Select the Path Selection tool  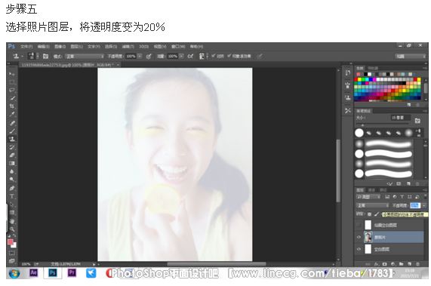[x=12, y=205]
